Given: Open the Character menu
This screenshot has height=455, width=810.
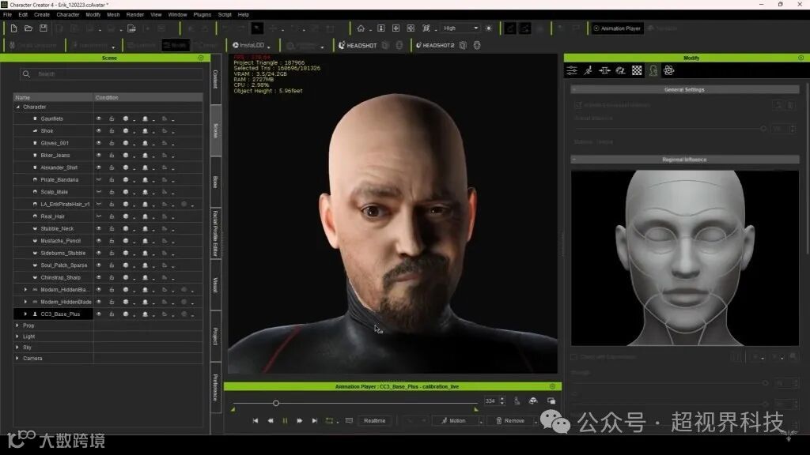Looking at the screenshot, I should [68, 15].
